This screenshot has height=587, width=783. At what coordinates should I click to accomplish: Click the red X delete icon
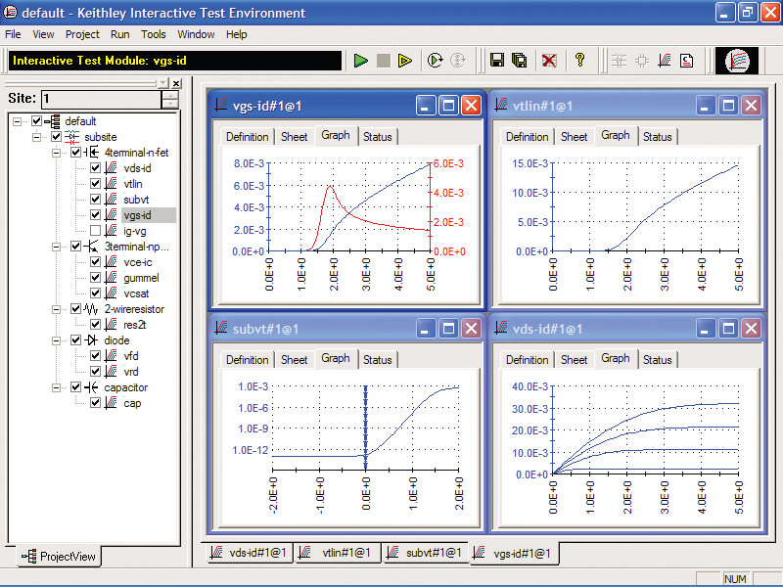click(x=549, y=61)
